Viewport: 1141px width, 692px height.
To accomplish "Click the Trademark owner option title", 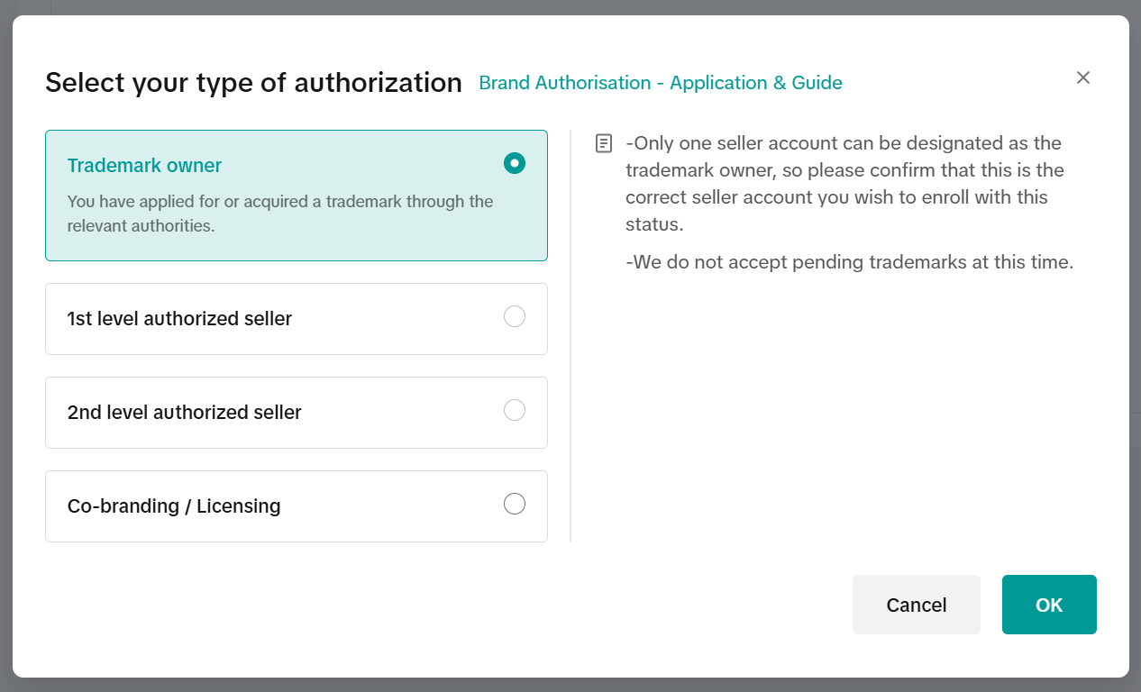I will pyautogui.click(x=144, y=166).
